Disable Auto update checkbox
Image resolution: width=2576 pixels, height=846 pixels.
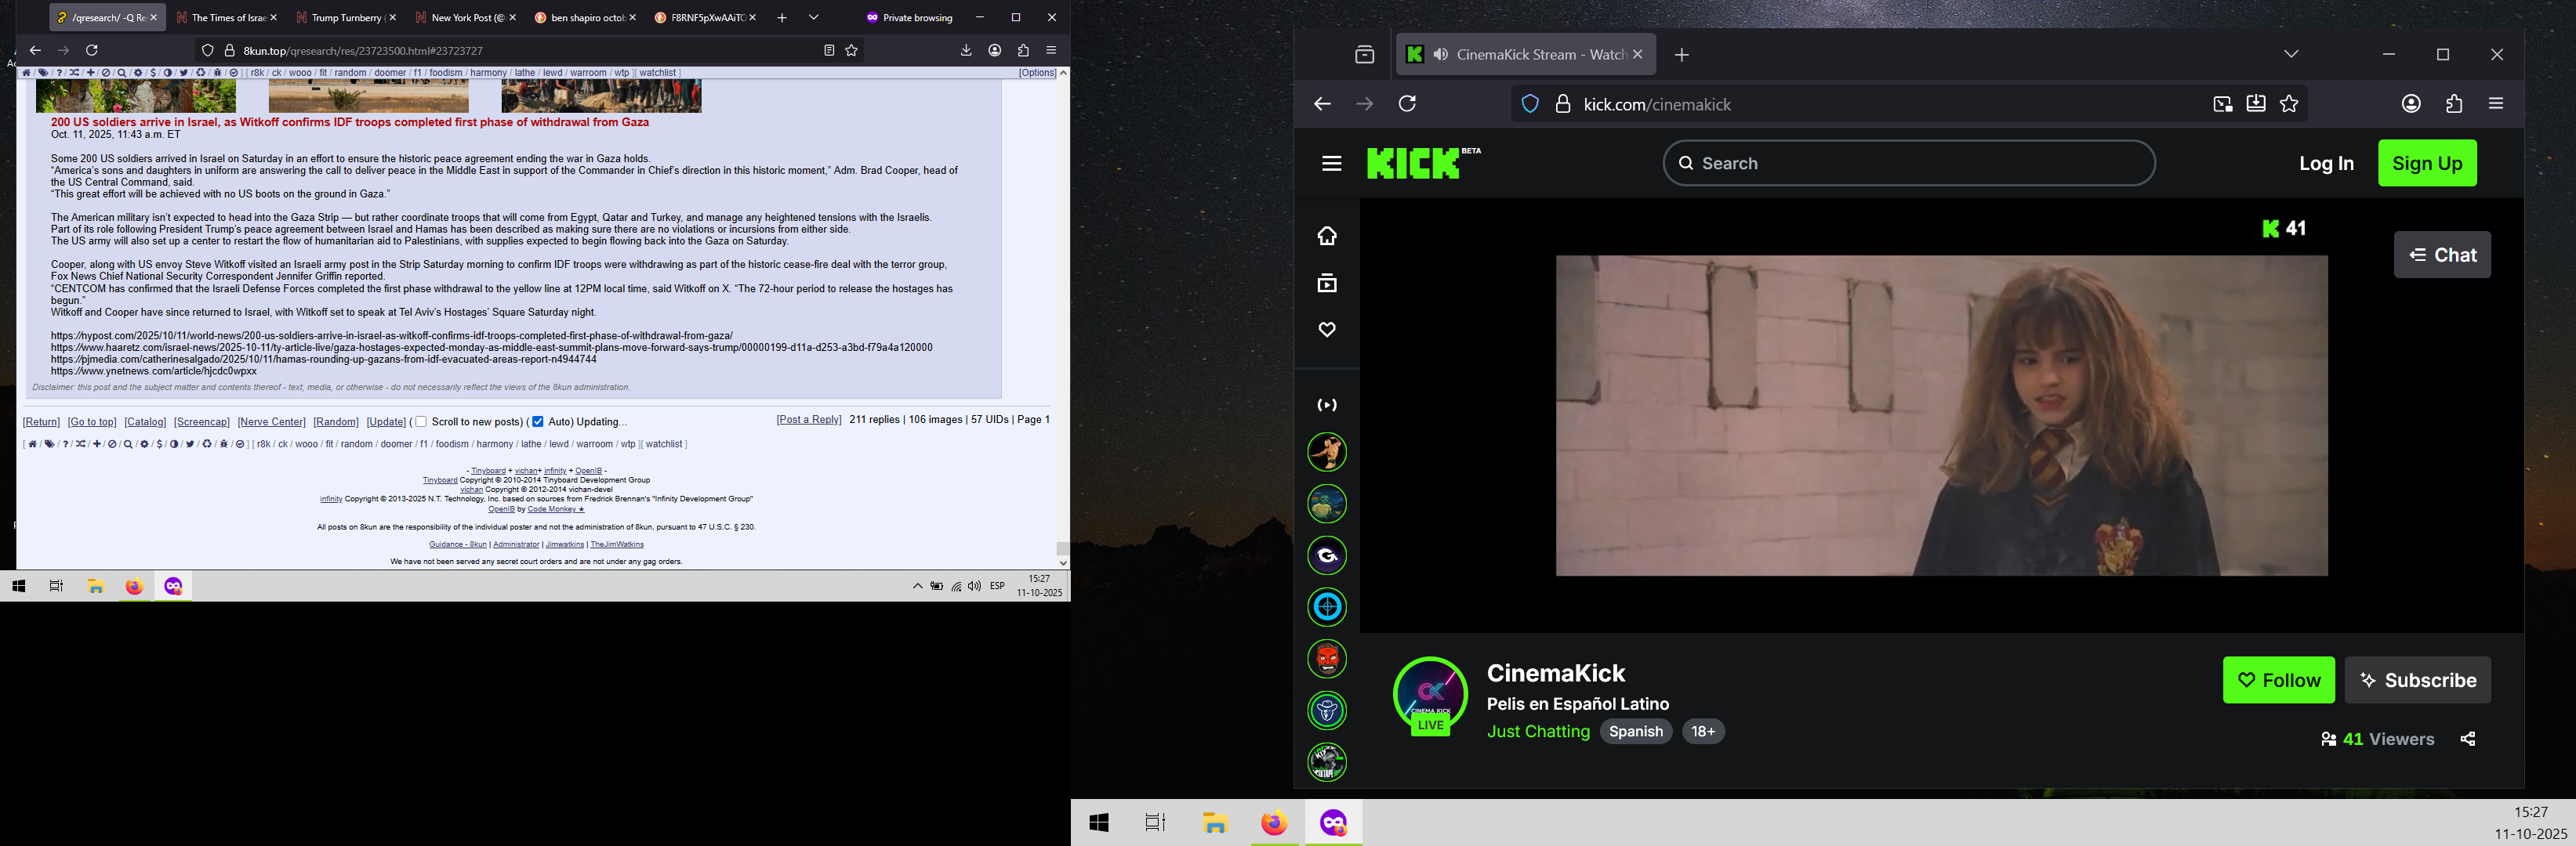click(x=537, y=421)
